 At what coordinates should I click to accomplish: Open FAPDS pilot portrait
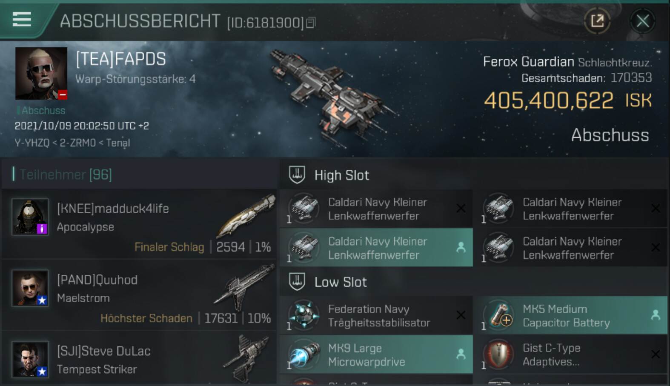coord(41,73)
